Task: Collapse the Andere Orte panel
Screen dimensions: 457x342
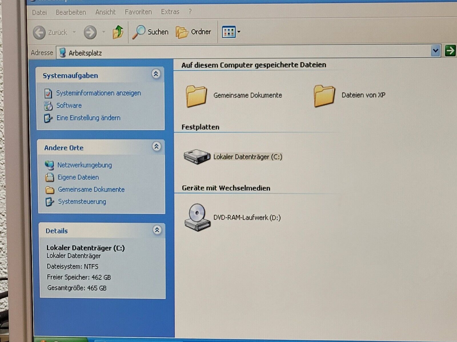Action: pos(156,146)
